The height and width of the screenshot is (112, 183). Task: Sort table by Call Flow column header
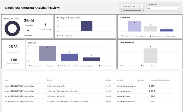pyautogui.click(x=50, y=80)
